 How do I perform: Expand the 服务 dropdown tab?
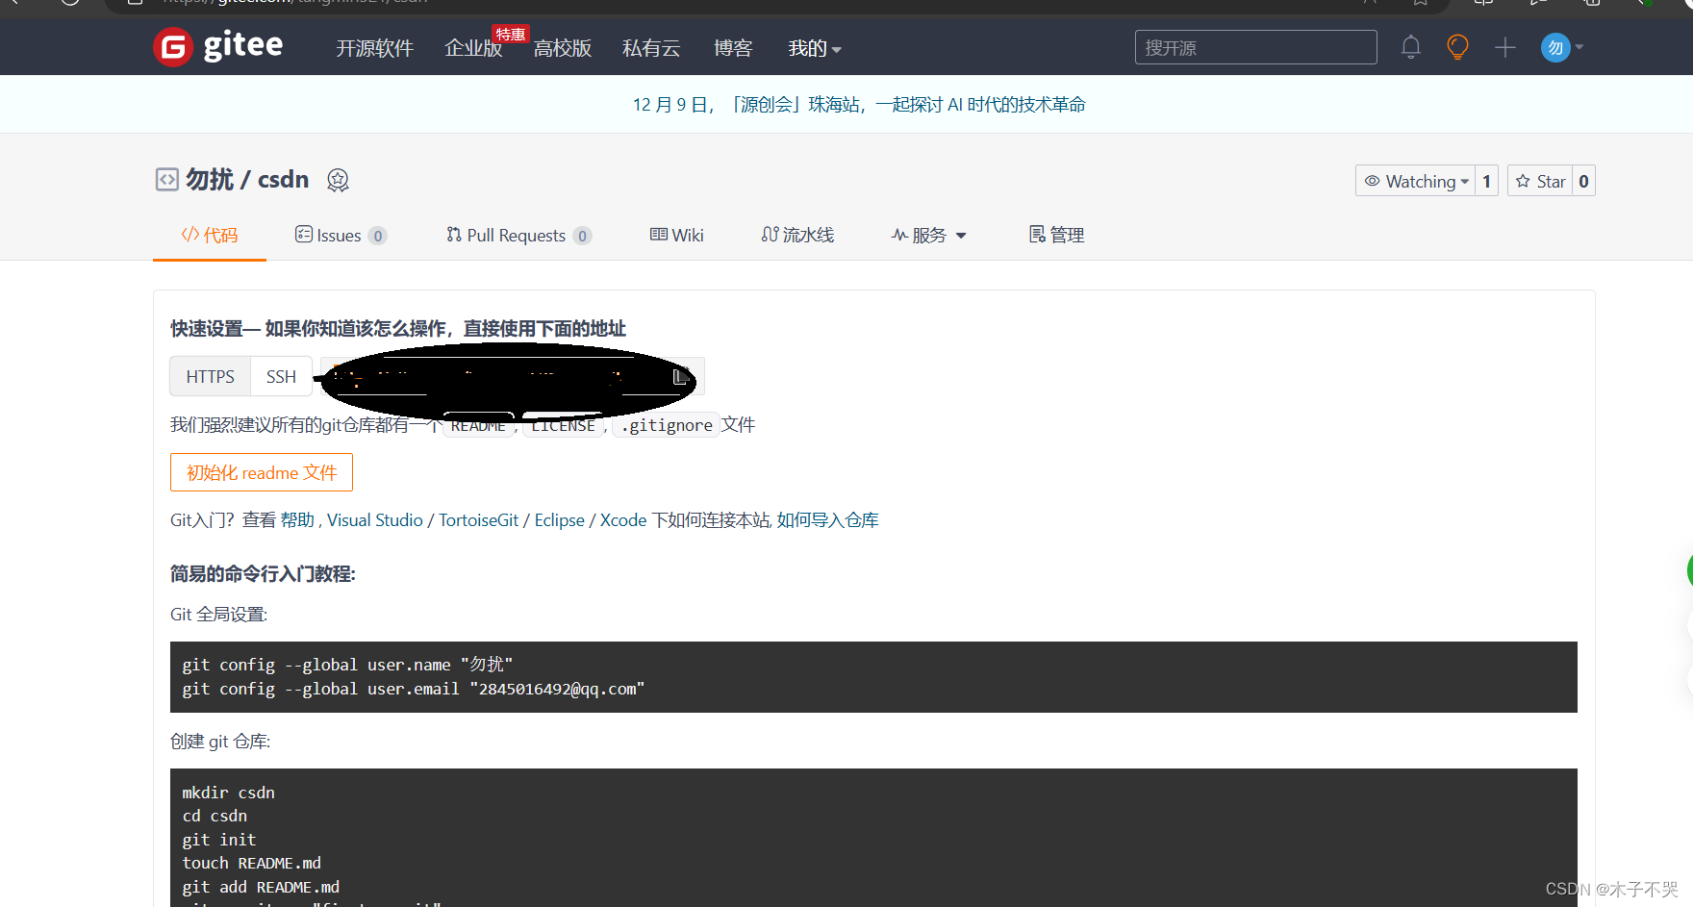(929, 235)
